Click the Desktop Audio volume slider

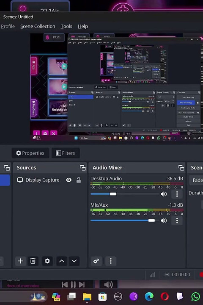(124, 194)
